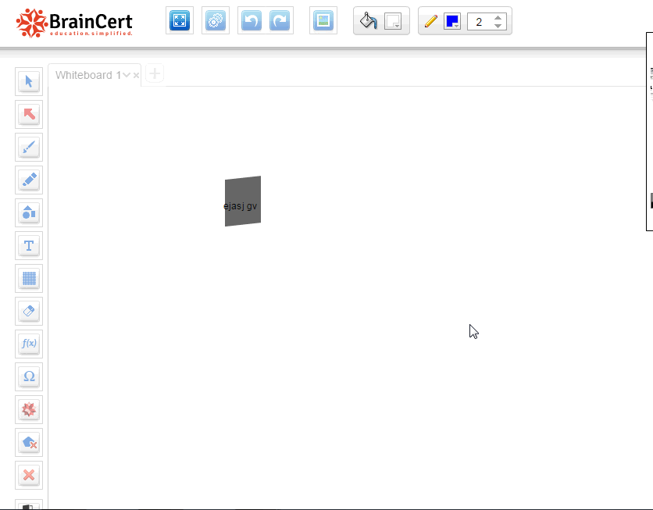Switch to the Whiteboard 1 tab

click(x=87, y=75)
